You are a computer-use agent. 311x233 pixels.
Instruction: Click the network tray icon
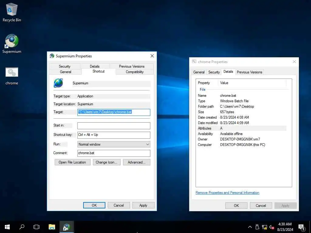[265, 227]
